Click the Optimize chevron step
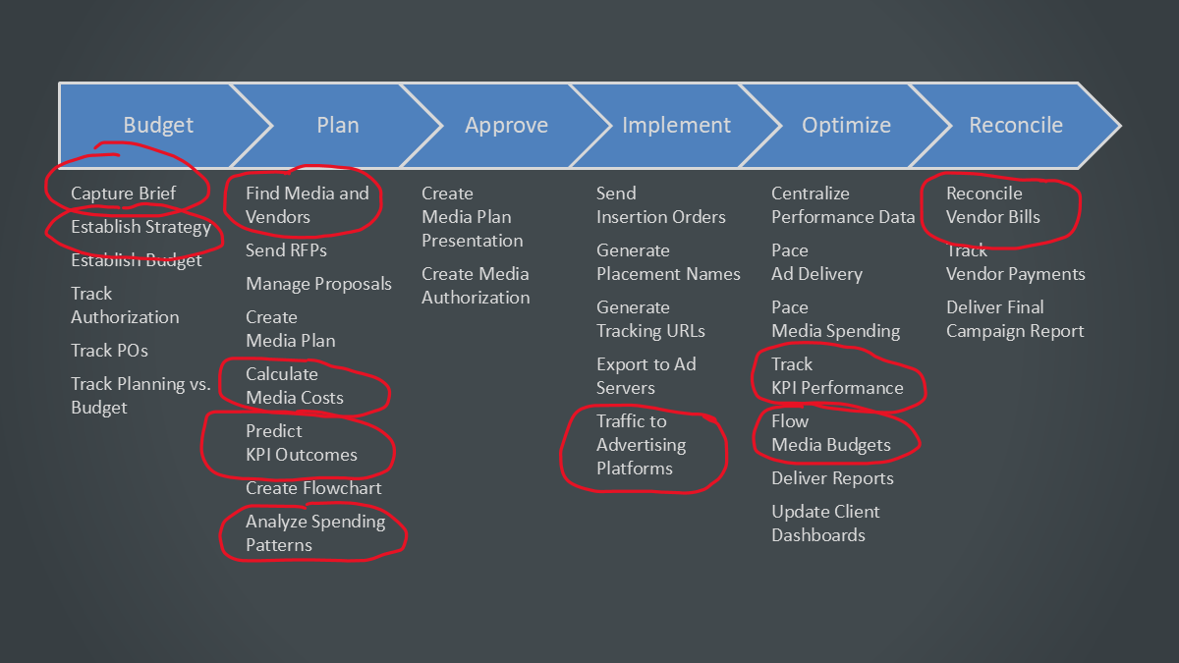The width and height of the screenshot is (1179, 663). [x=846, y=126]
